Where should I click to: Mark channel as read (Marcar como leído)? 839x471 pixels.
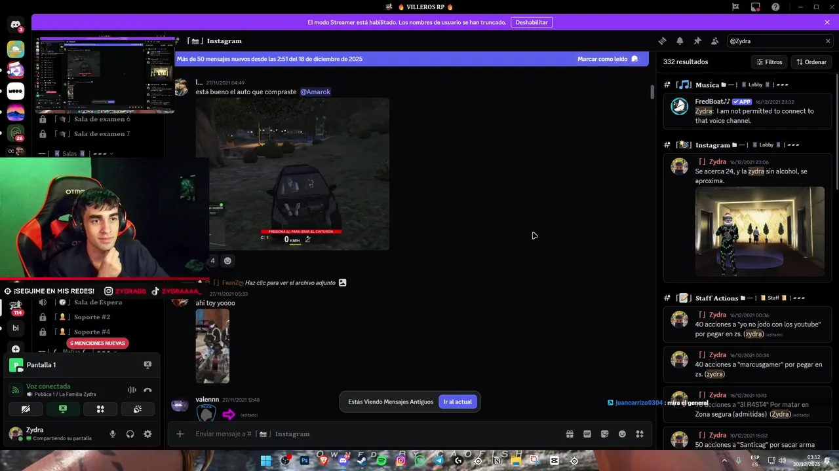(608, 59)
